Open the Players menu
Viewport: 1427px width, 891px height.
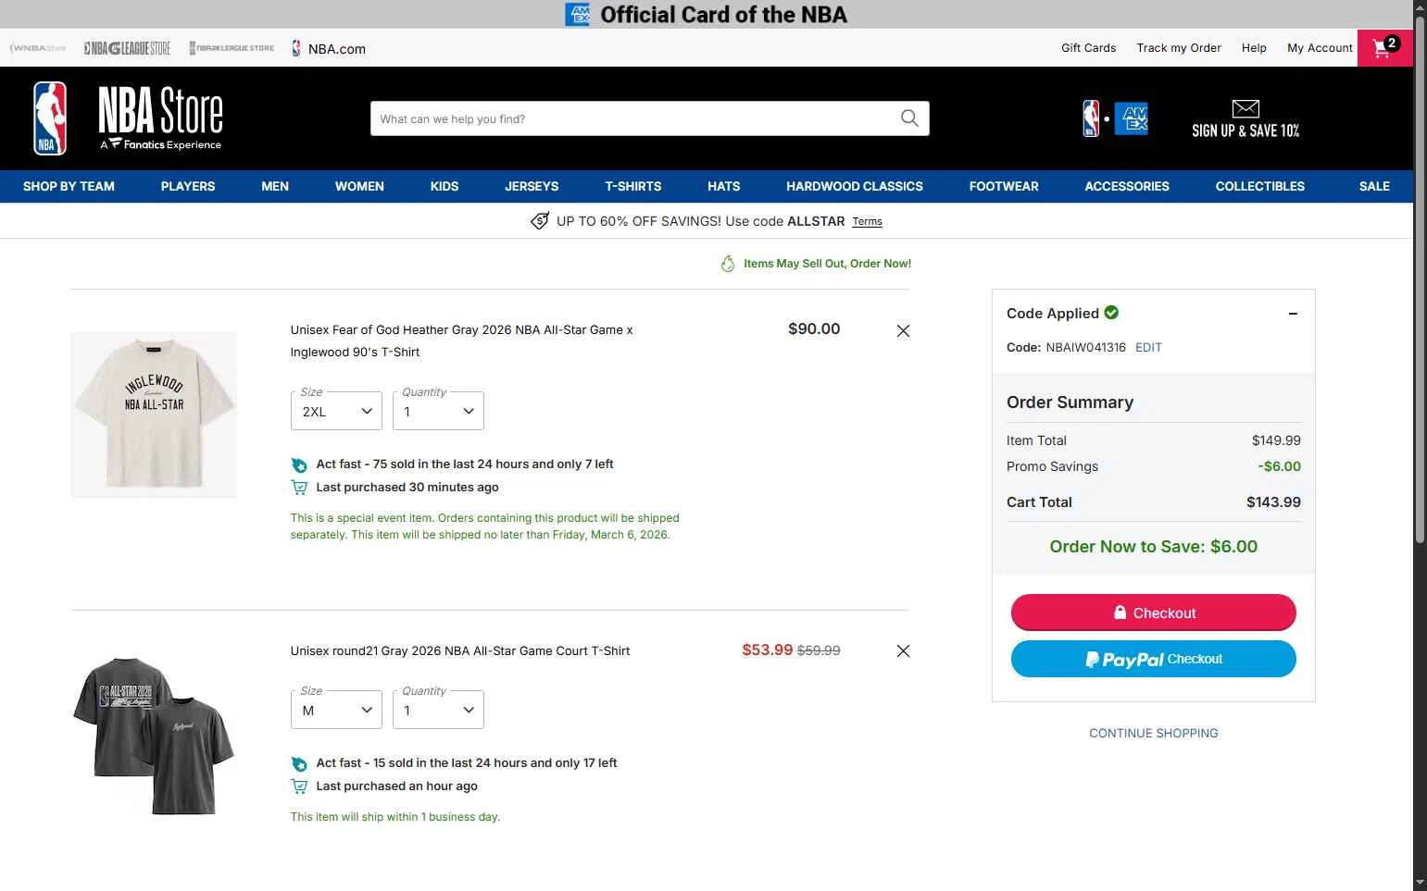tap(188, 186)
